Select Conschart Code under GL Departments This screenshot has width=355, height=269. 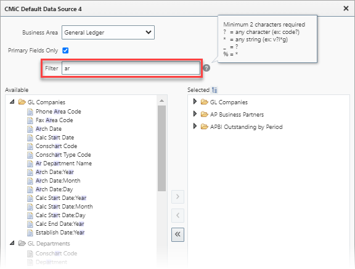click(x=56, y=253)
